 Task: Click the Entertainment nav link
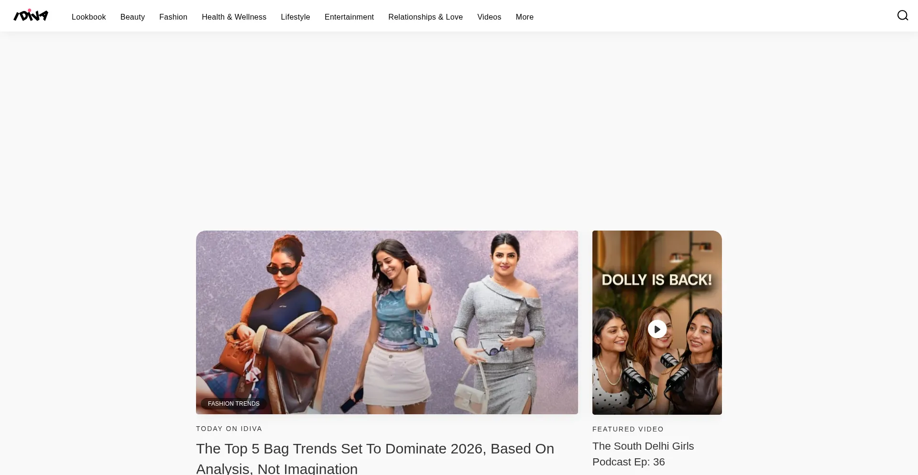[349, 17]
